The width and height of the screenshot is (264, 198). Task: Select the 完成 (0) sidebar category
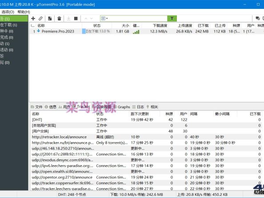14,37
